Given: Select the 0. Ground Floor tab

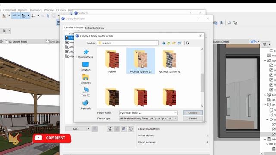Looking at the screenshot, I should coord(16,42).
